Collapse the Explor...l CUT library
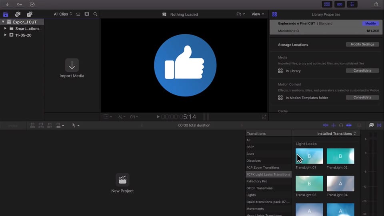 pyautogui.click(x=3, y=22)
